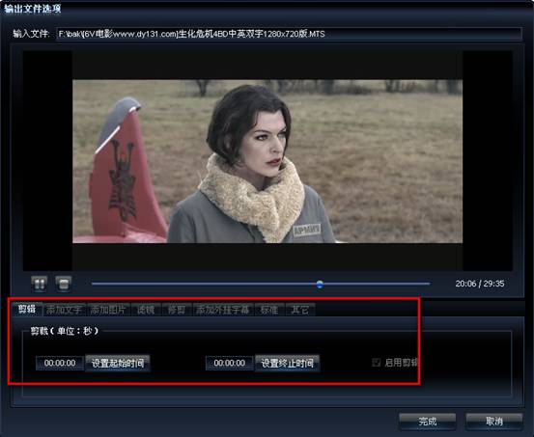Viewport: 534px width, 437px height.
Task: Pause the video preview playback
Action: coord(40,284)
